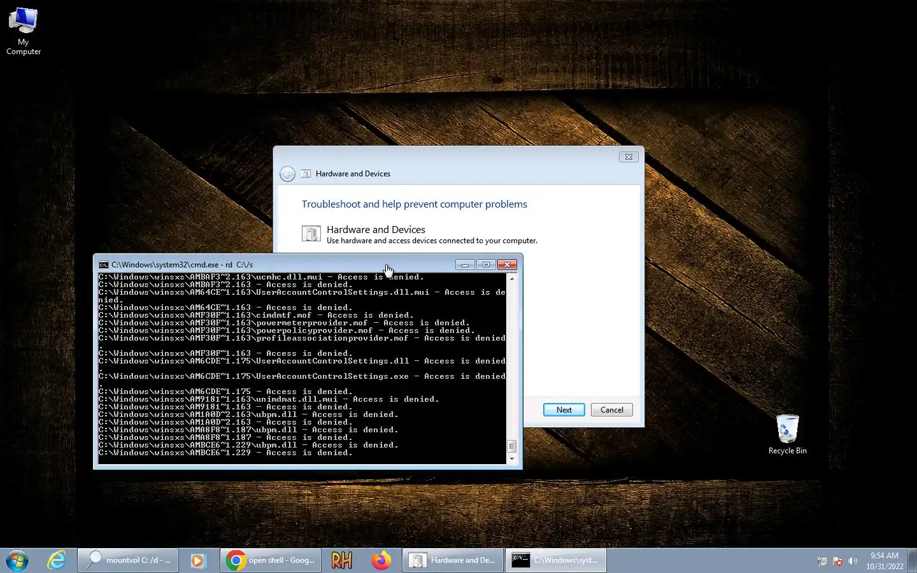
Task: Open the Action Center flag tray icon
Action: click(x=838, y=562)
